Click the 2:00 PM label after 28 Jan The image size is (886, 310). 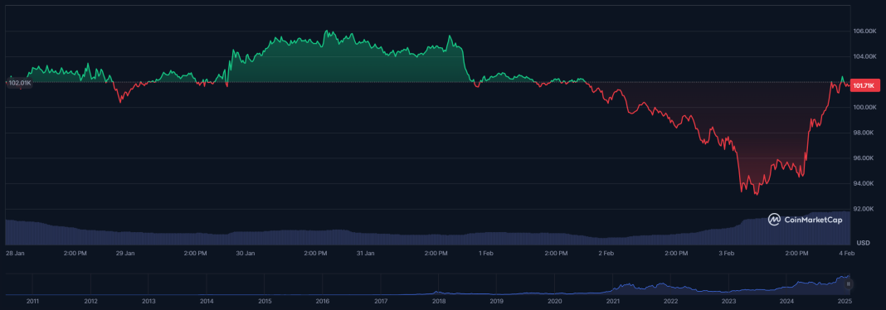(x=75, y=254)
